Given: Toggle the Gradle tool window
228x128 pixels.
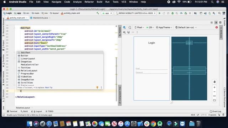Looking at the screenshot, I should point(224,21).
